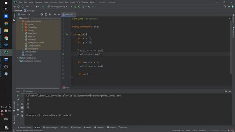Navigate back with the left arrow icon
The width and height of the screenshot is (235, 132).
pos(27,7)
